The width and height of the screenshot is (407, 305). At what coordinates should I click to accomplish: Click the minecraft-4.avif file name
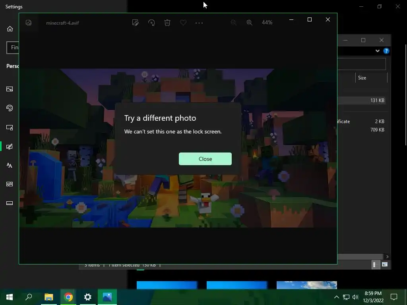62,23
